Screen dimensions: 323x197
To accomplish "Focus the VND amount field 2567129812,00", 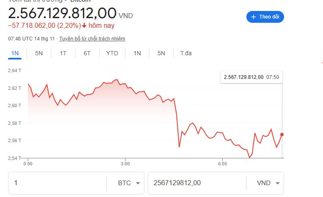I will point(196,183).
